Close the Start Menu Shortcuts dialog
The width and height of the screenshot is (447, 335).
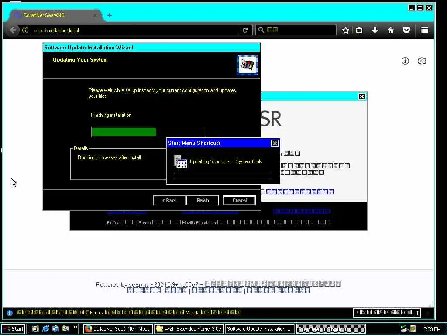(274, 143)
